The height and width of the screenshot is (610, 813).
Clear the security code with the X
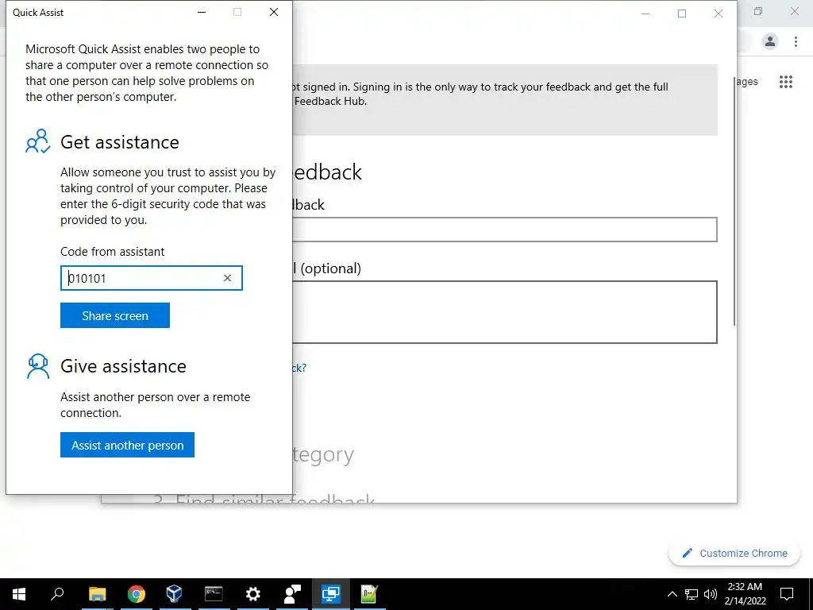[227, 278]
